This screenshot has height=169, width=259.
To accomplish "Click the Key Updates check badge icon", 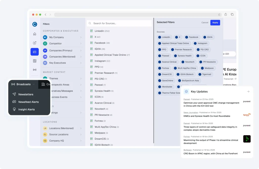I will tap(186, 91).
